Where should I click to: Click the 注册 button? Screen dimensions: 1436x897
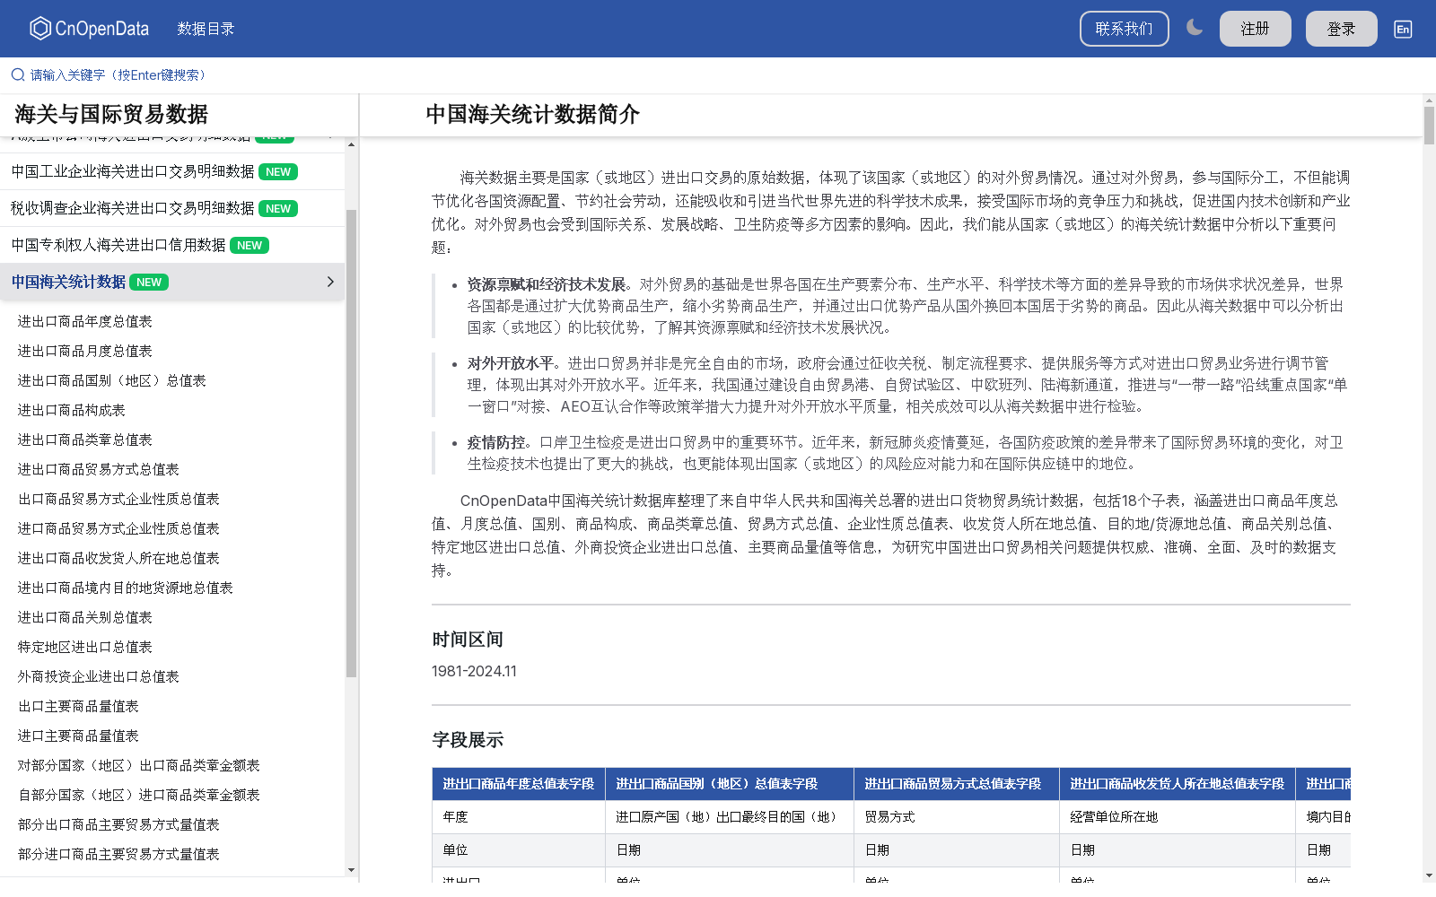pyautogui.click(x=1255, y=28)
